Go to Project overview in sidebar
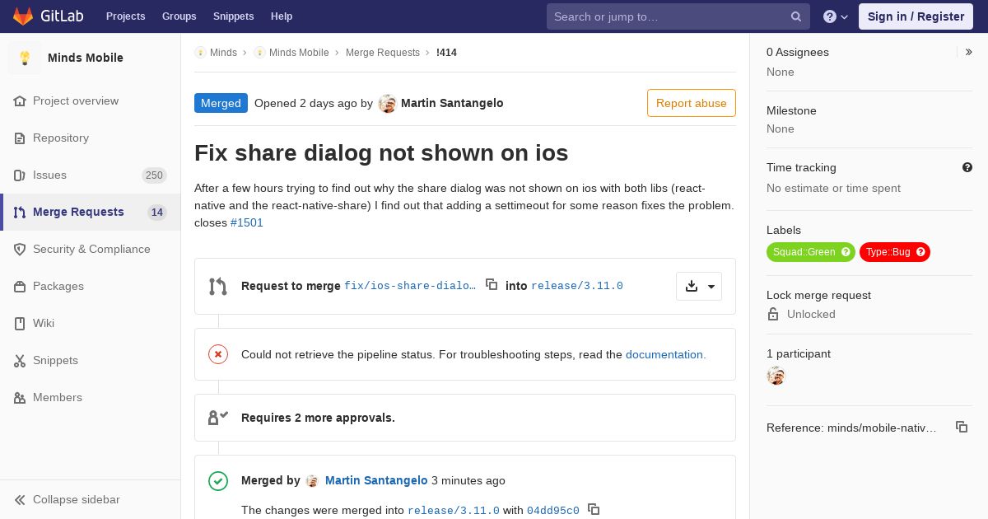This screenshot has height=519, width=988. 90,101
